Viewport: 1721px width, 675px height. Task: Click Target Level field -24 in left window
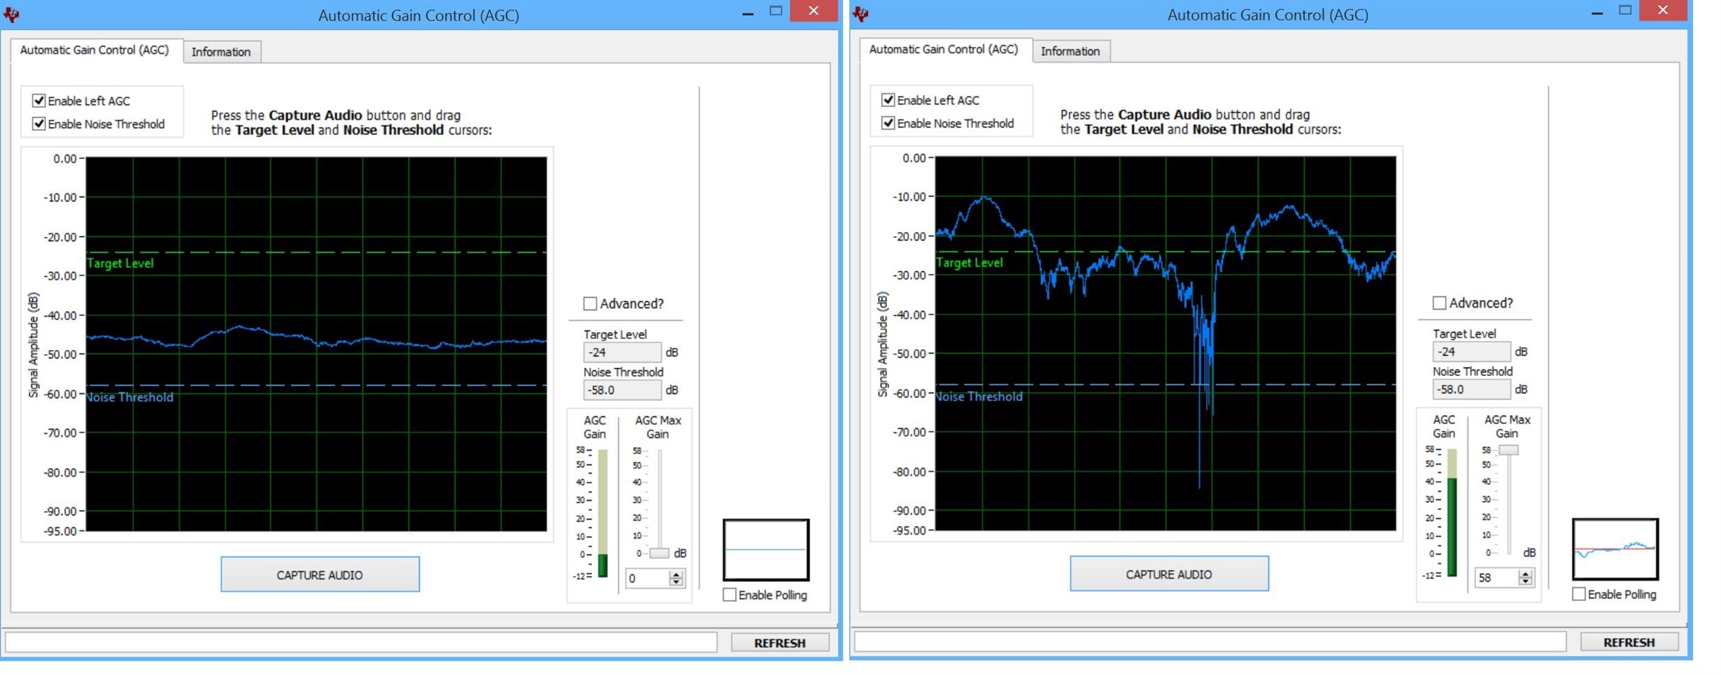[x=622, y=352]
